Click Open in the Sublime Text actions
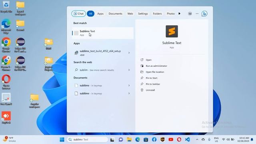Screen dimensions: 256x144 [148, 60]
